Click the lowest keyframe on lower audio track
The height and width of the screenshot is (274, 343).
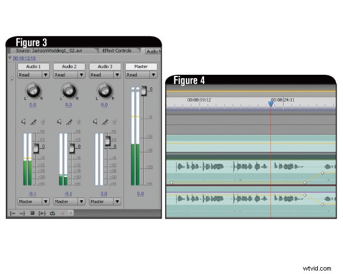coord(322,204)
